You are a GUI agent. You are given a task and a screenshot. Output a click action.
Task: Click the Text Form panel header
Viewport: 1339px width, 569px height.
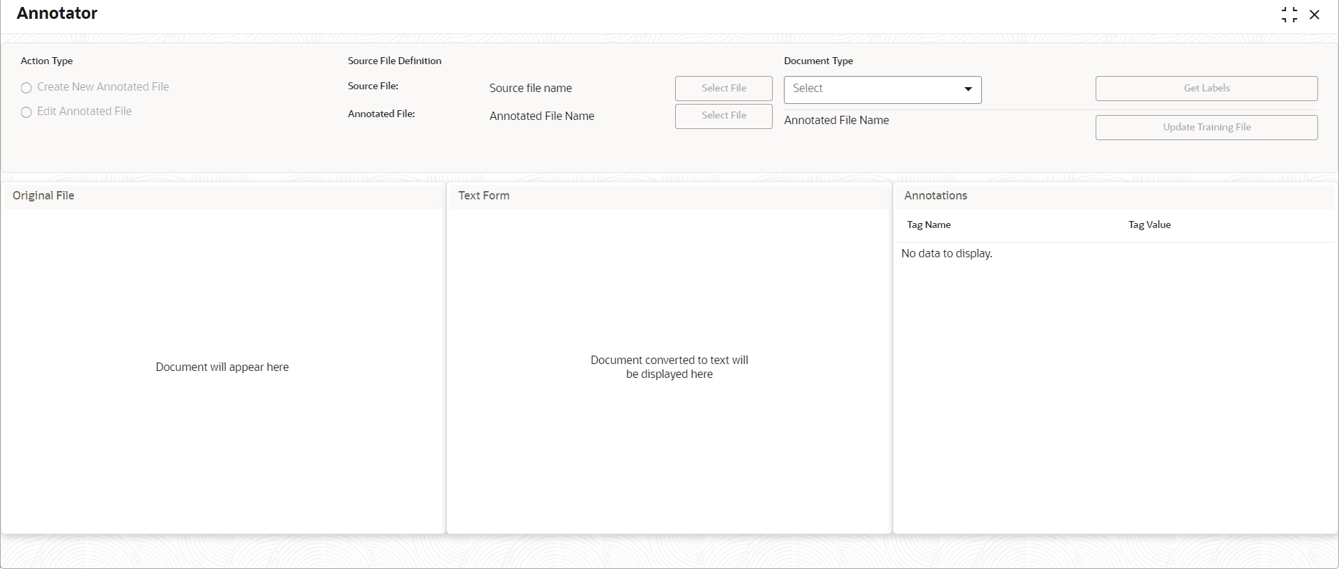coord(669,196)
